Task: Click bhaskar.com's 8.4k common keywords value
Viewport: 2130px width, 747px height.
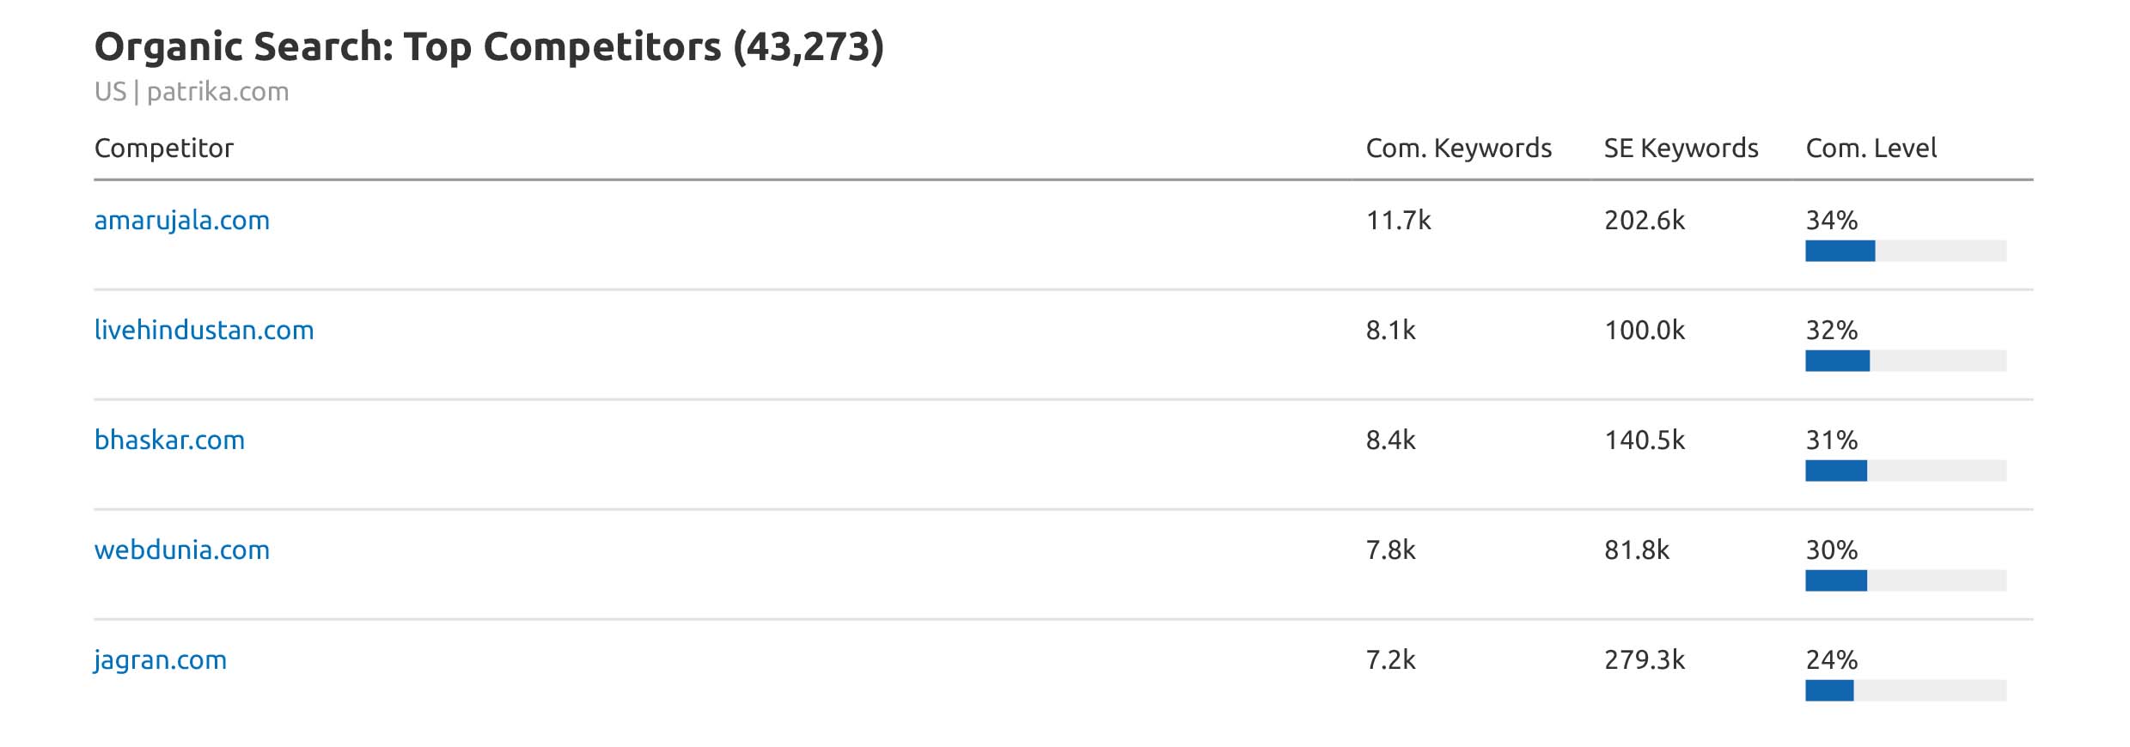Action: pyautogui.click(x=1390, y=440)
